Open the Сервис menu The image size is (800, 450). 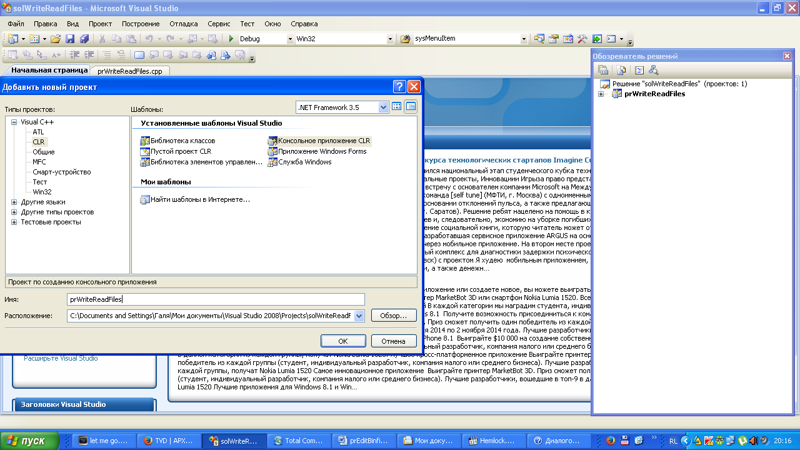pyautogui.click(x=219, y=24)
